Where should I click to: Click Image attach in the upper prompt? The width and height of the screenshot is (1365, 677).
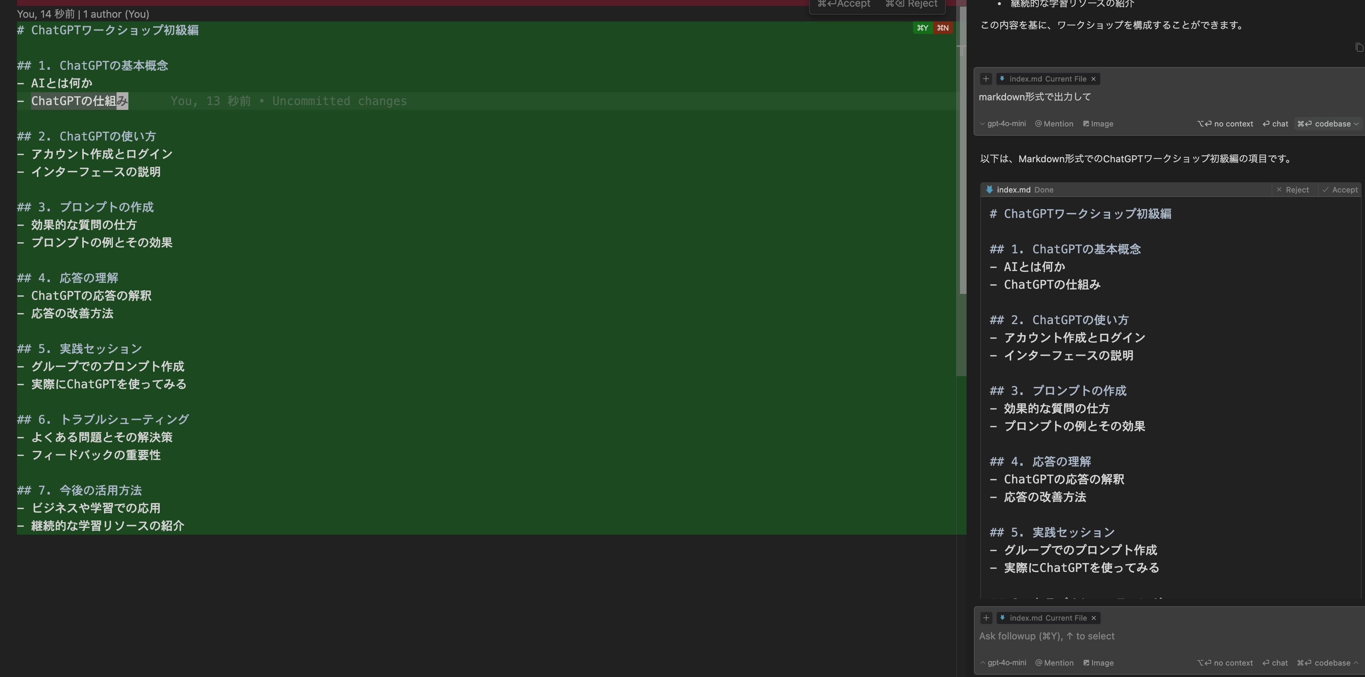(x=1098, y=124)
